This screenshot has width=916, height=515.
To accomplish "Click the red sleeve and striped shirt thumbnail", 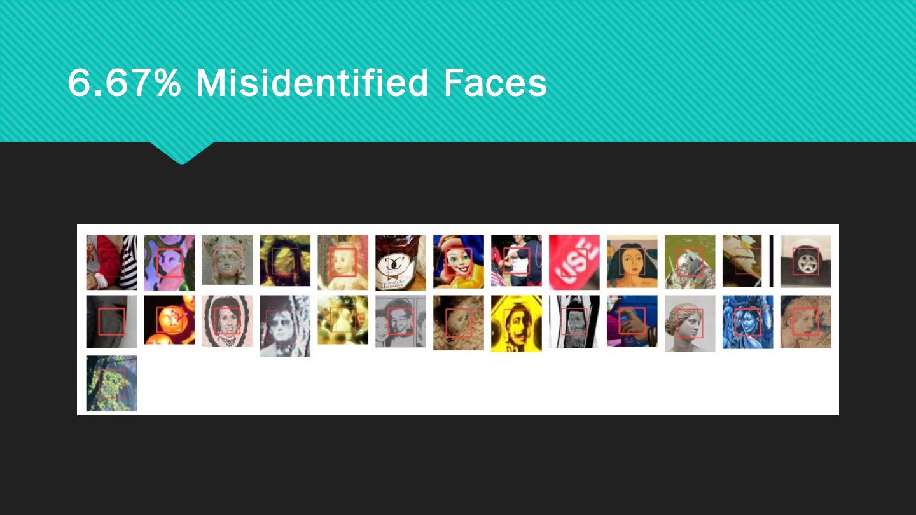I will coord(111,261).
